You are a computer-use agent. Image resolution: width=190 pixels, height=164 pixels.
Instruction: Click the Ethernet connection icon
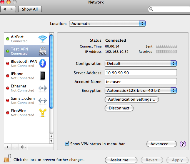(x=43, y=88)
